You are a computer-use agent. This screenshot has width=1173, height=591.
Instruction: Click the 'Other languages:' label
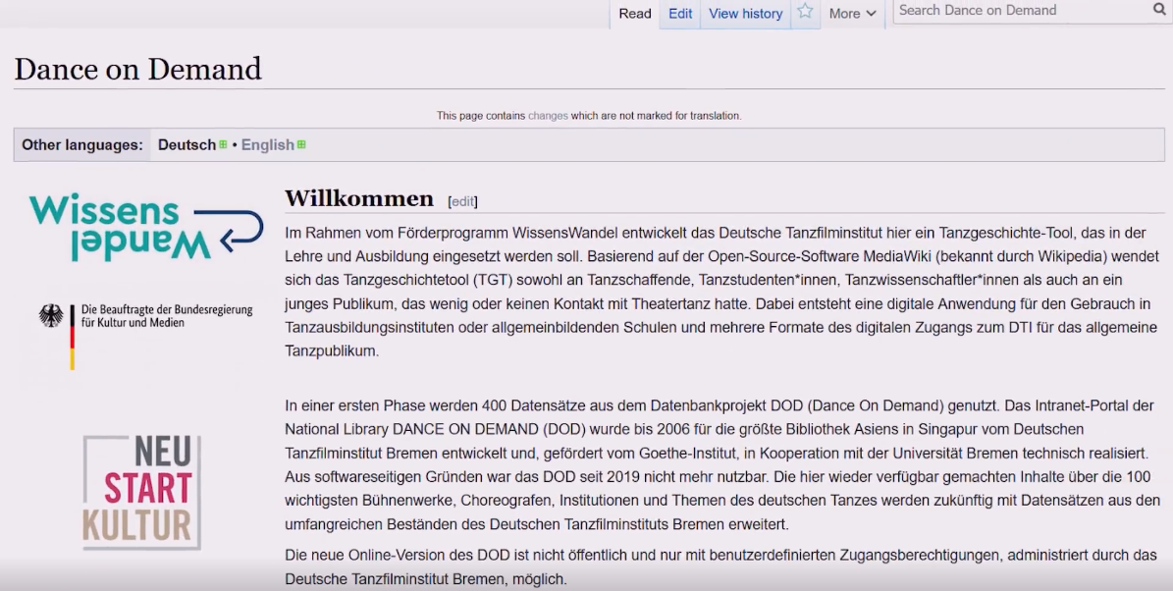click(82, 144)
